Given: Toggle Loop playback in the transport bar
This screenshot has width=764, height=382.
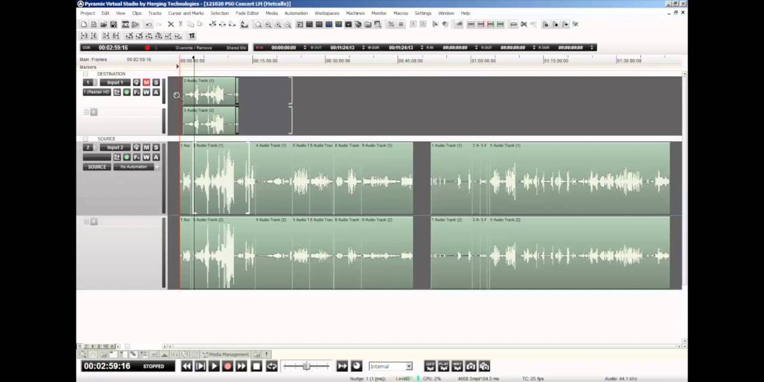Looking at the screenshot, I should pos(272,366).
